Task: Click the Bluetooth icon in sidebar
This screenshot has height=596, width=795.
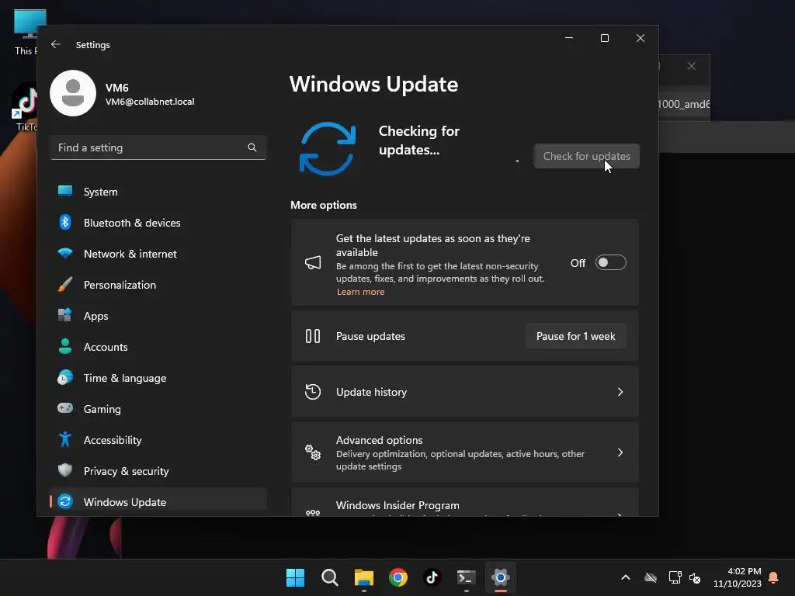Action: click(x=65, y=222)
